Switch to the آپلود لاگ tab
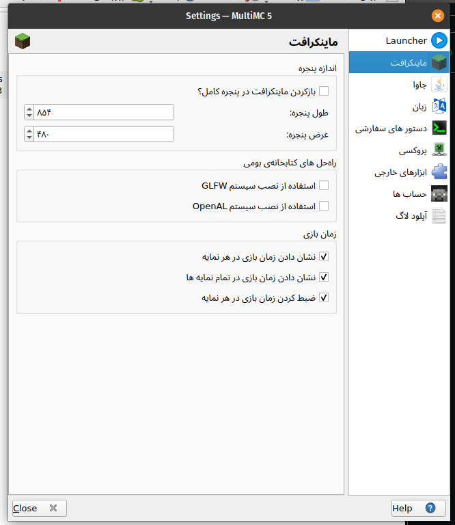 399,215
